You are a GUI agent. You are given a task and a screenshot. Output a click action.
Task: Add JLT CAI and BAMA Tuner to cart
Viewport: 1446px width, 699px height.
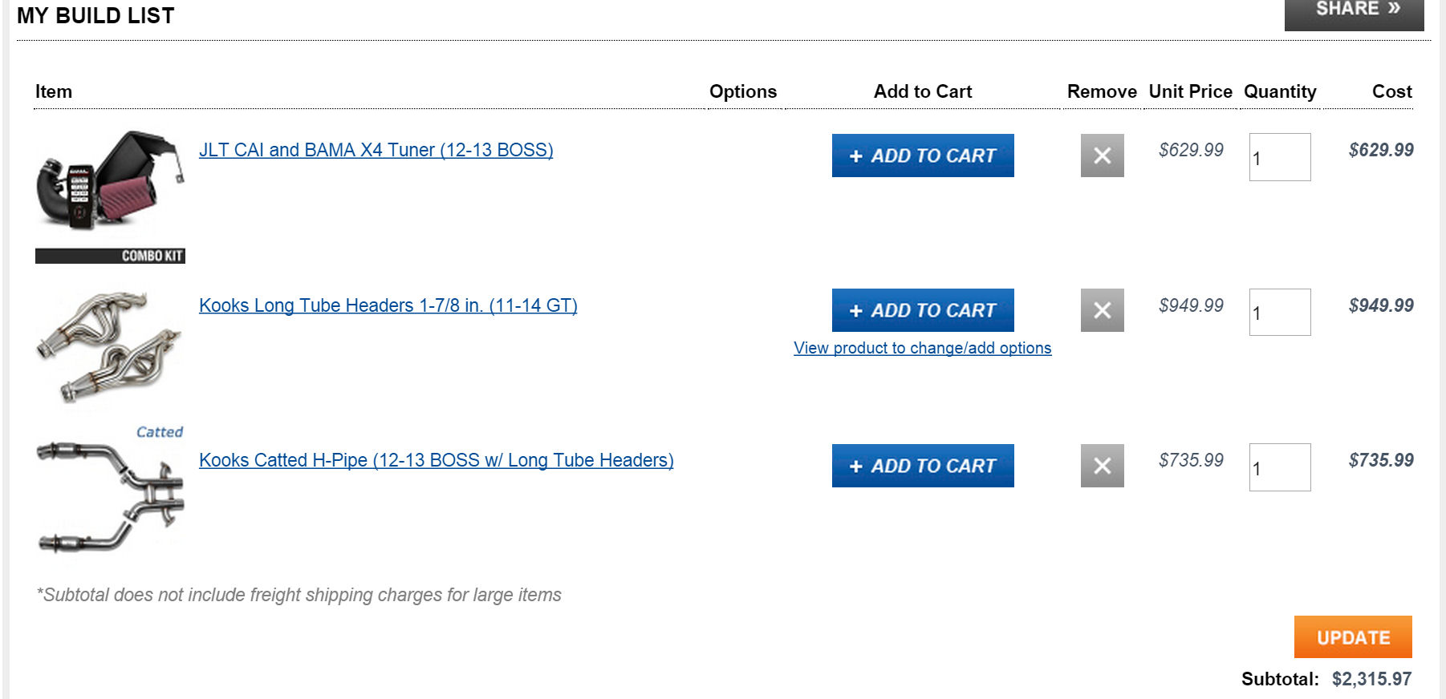[923, 156]
